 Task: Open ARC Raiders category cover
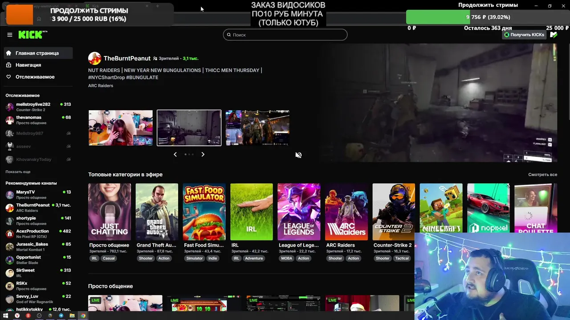click(346, 212)
